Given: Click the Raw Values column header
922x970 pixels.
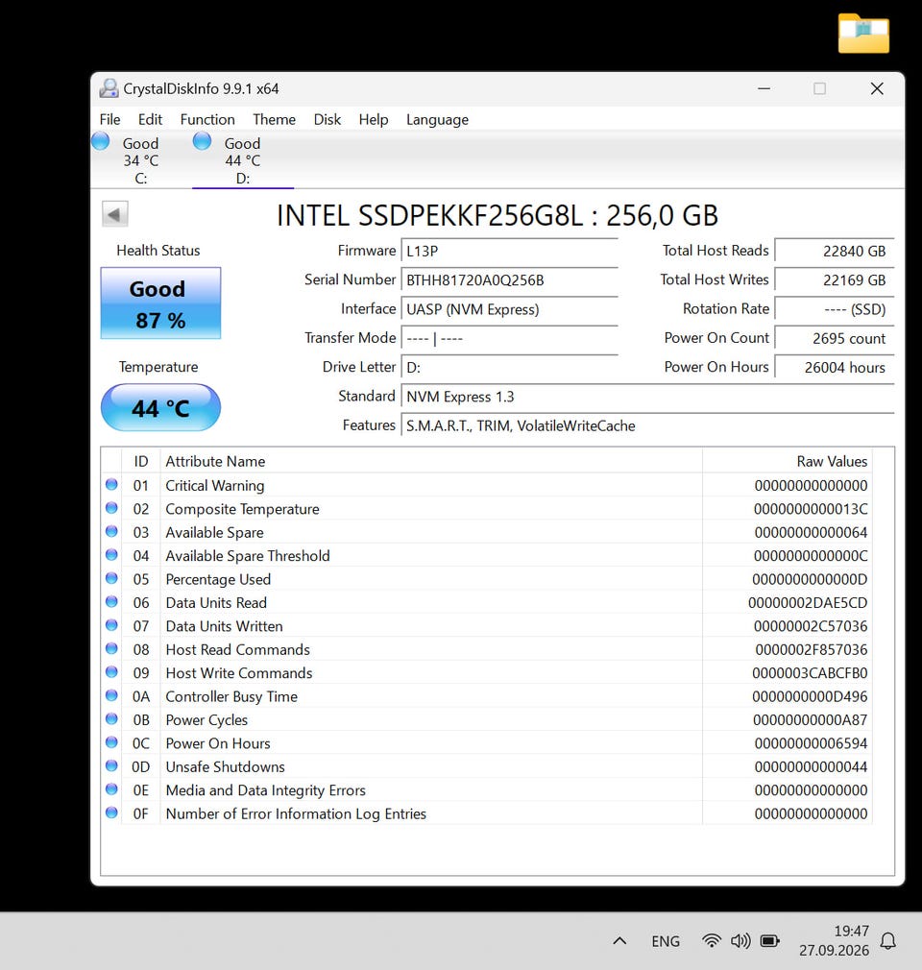Looking at the screenshot, I should pyautogui.click(x=788, y=461).
